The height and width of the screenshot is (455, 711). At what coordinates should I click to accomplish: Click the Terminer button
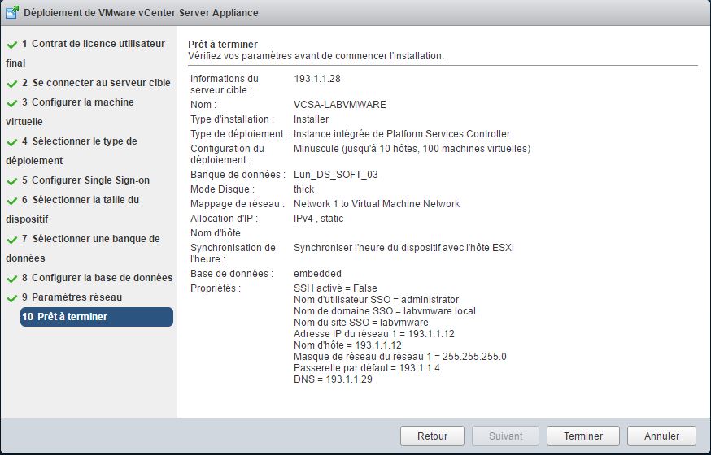coord(582,436)
